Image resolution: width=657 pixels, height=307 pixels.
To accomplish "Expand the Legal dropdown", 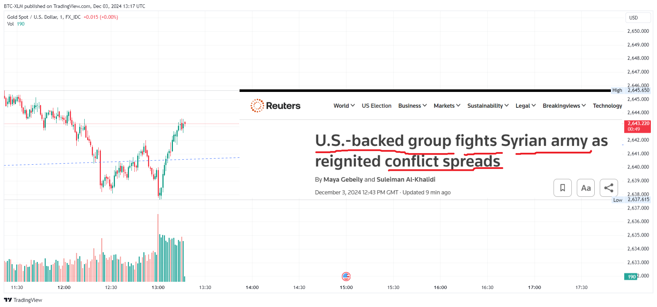I will [x=526, y=106].
